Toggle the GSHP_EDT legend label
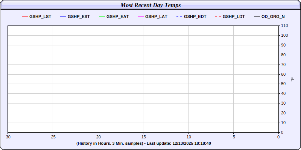Viewport: 301px width, 150px height. (195, 17)
